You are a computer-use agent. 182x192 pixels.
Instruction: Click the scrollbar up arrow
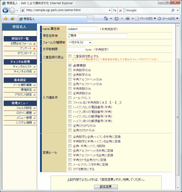coord(178,26)
